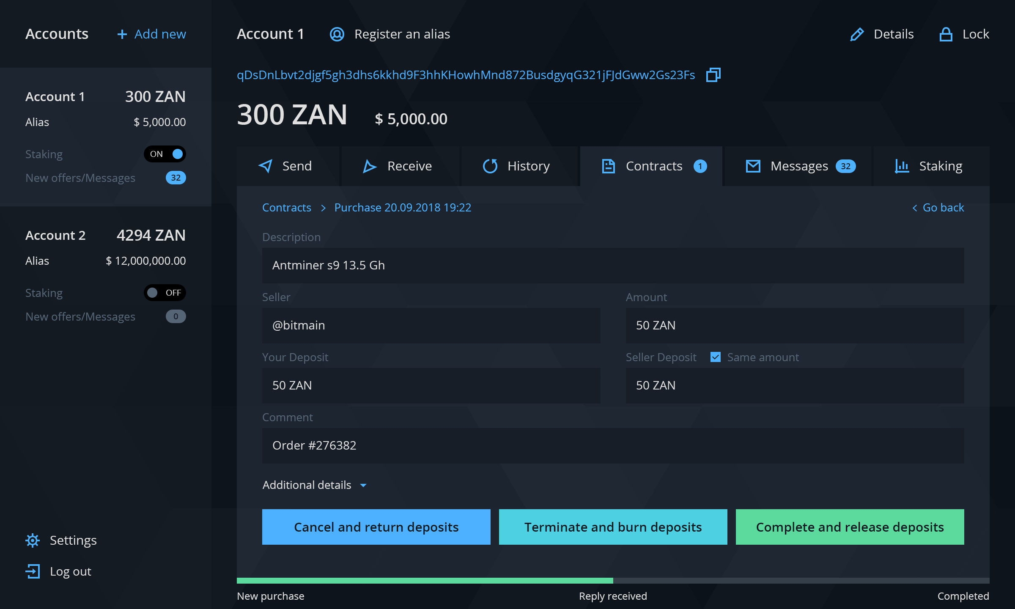Open History with the clock icon
The height and width of the screenshot is (609, 1015).
[490, 166]
